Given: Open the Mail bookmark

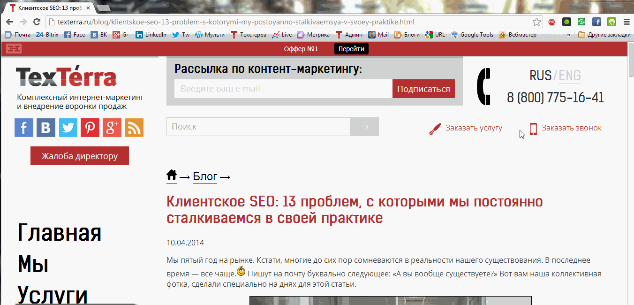Looking at the screenshot, I should [x=378, y=35].
